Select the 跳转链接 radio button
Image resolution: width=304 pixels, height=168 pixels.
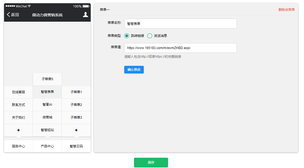click(127, 36)
